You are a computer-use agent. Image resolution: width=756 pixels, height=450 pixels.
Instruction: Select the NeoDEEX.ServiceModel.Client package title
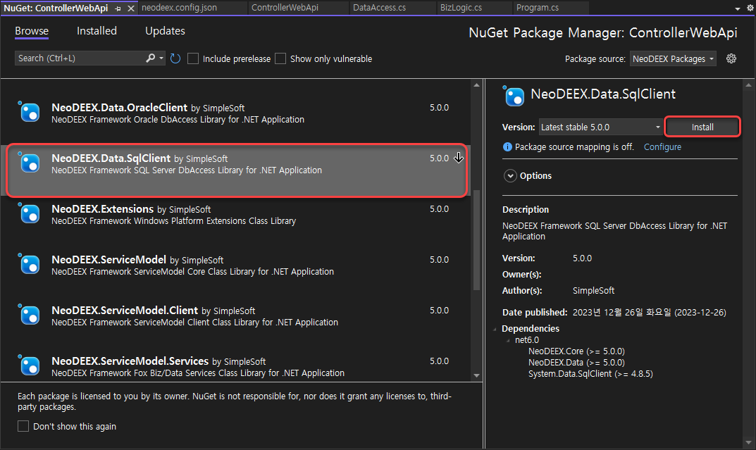125,311
